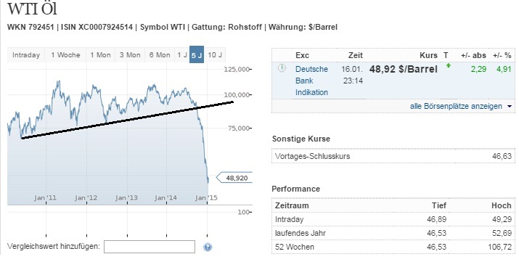The width and height of the screenshot is (519, 262).
Task: Click the black trend line on chart
Action: coord(128,120)
